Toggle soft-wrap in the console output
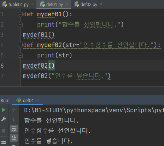 [x=14, y=129]
